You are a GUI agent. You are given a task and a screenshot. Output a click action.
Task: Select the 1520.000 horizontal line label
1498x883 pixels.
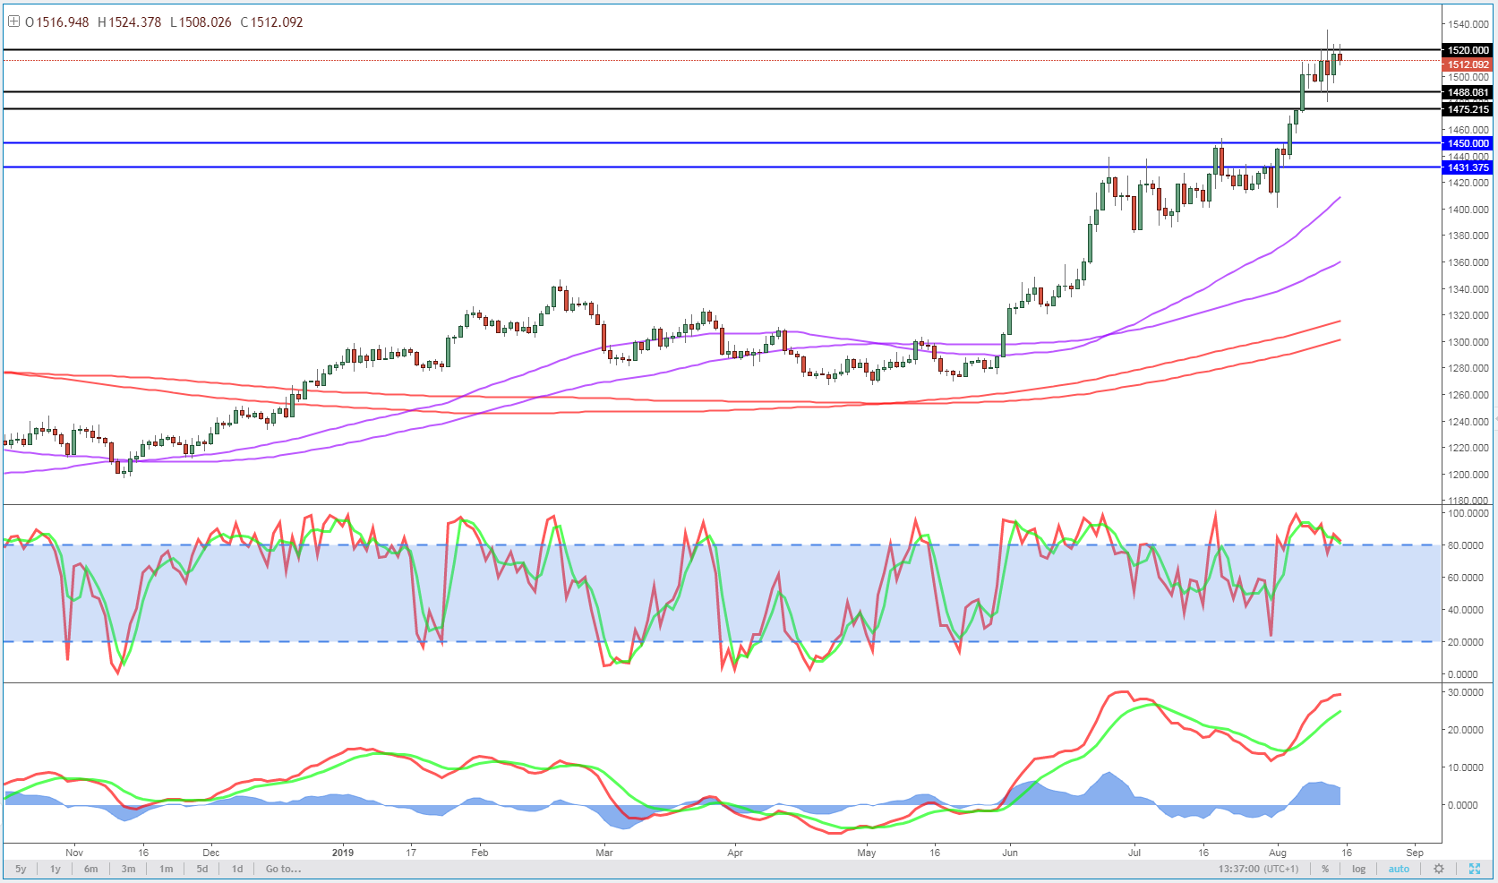pos(1468,50)
